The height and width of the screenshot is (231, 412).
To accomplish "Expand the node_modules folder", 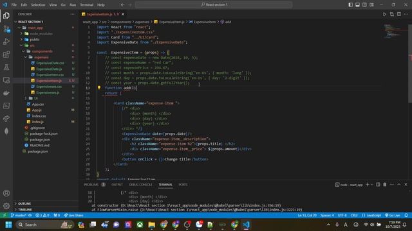I will point(21,33).
